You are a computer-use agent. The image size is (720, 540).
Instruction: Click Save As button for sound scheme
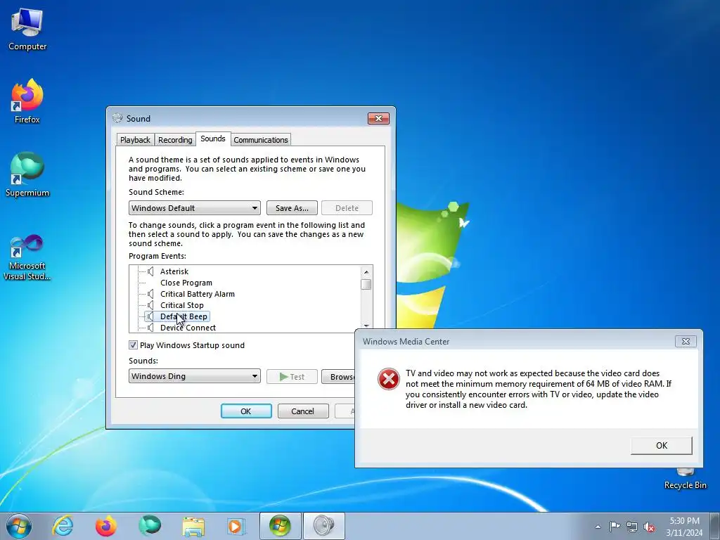(292, 208)
